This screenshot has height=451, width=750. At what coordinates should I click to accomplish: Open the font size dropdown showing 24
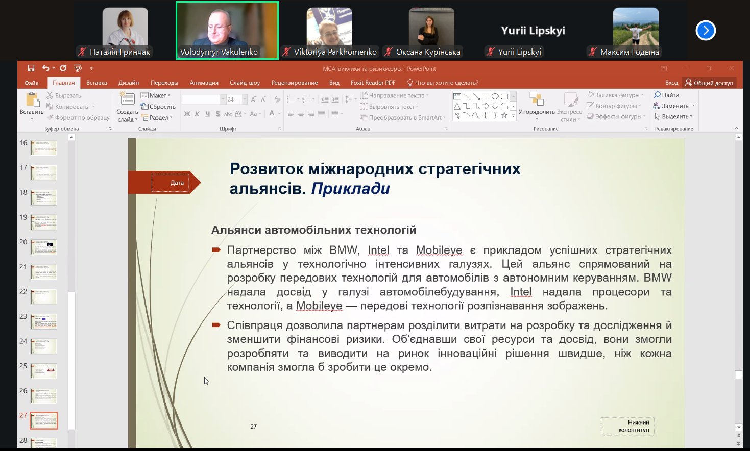click(x=245, y=99)
